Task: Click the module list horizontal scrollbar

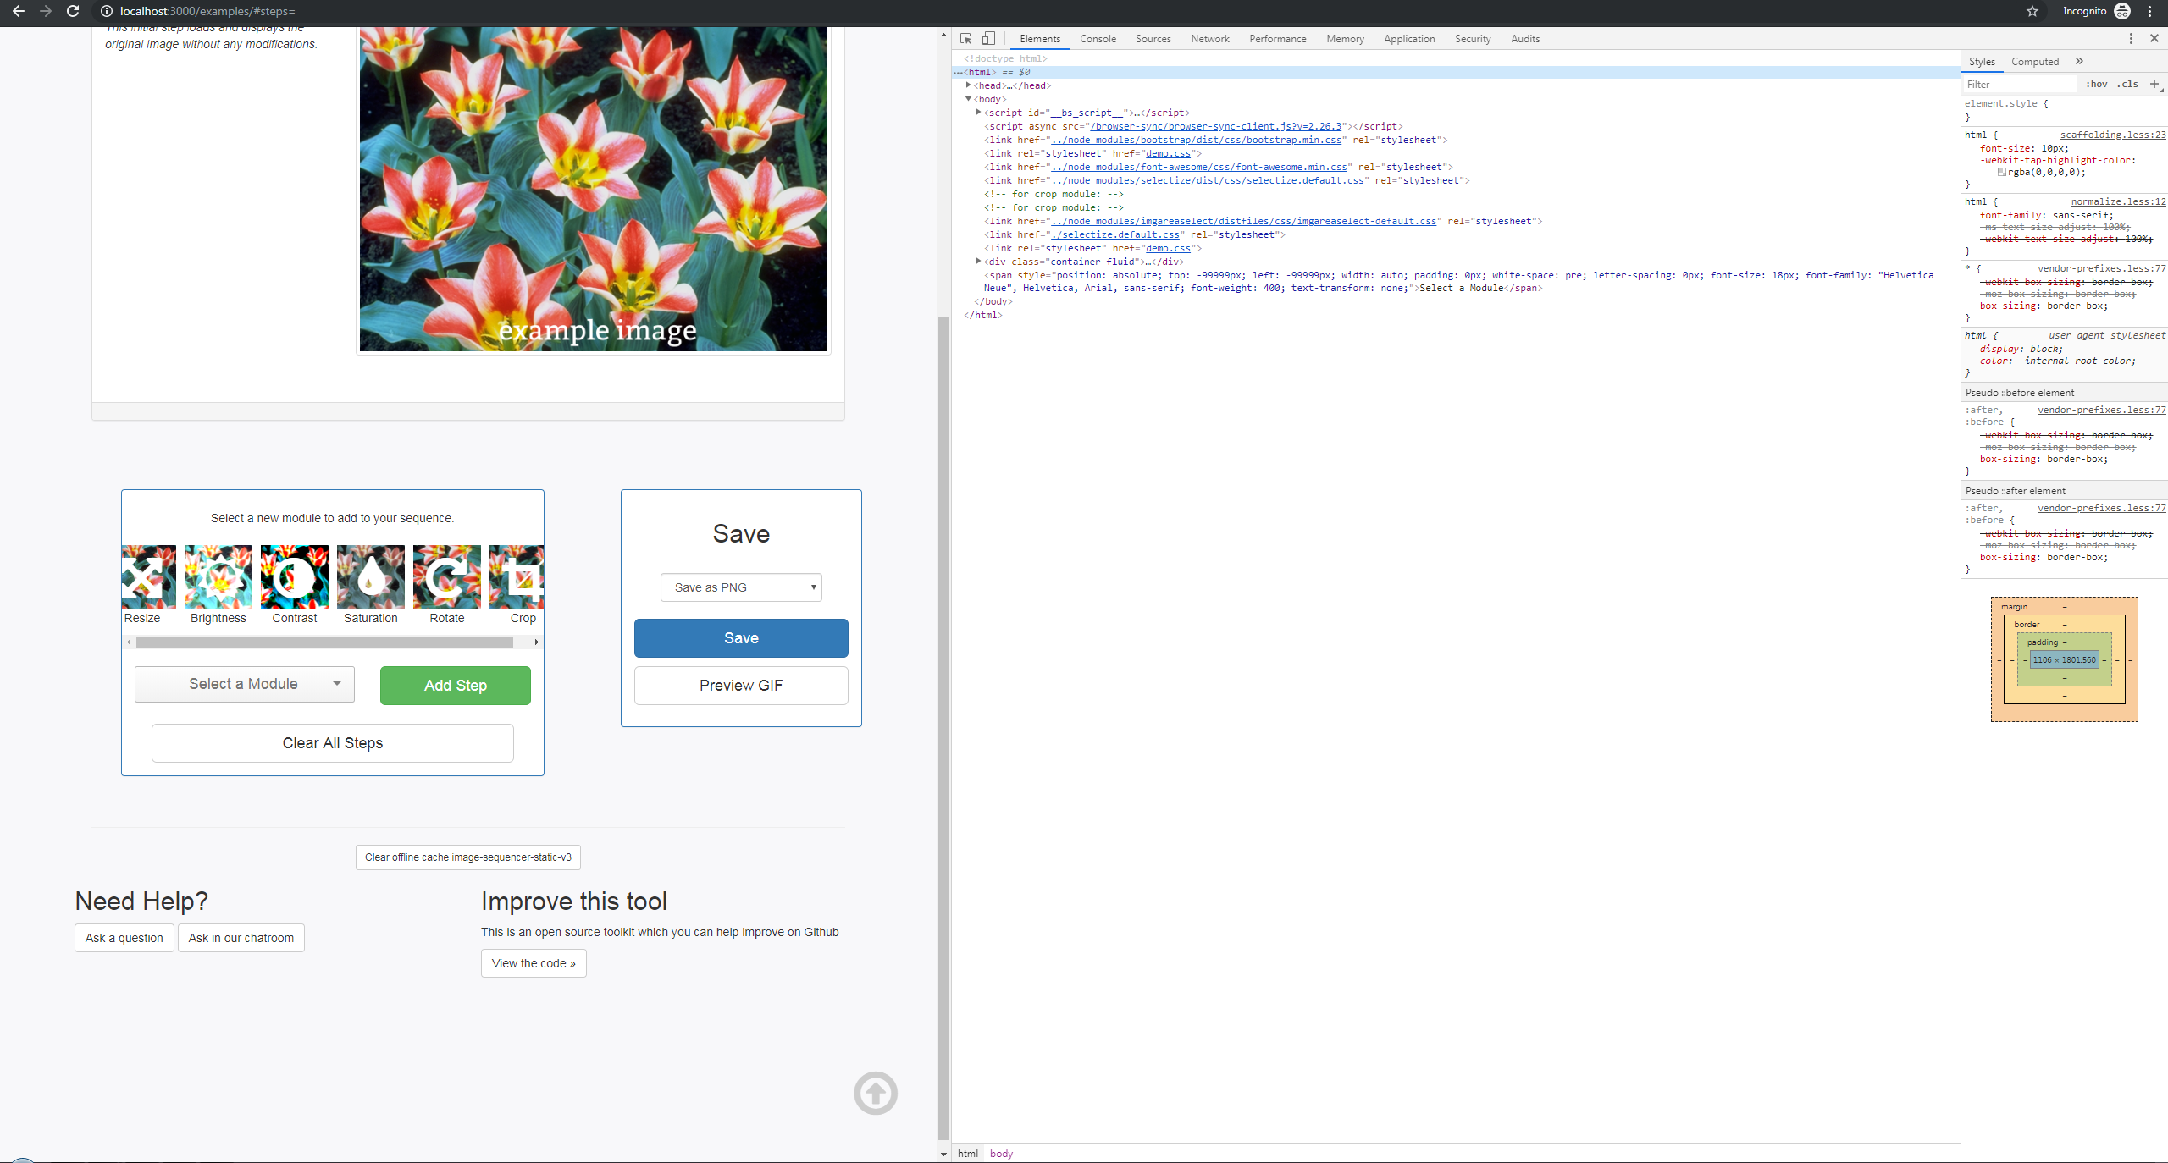Action: pyautogui.click(x=324, y=642)
